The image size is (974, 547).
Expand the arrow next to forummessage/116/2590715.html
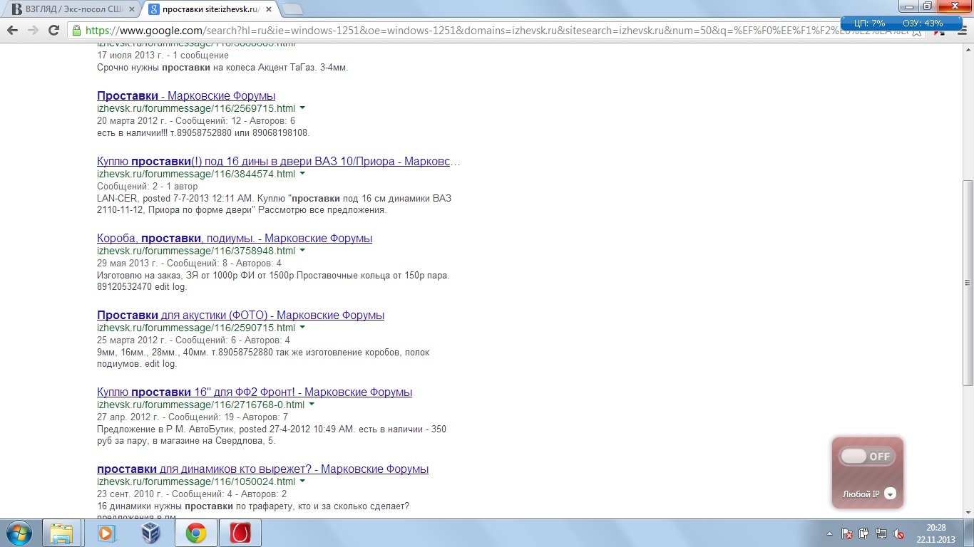click(x=302, y=328)
